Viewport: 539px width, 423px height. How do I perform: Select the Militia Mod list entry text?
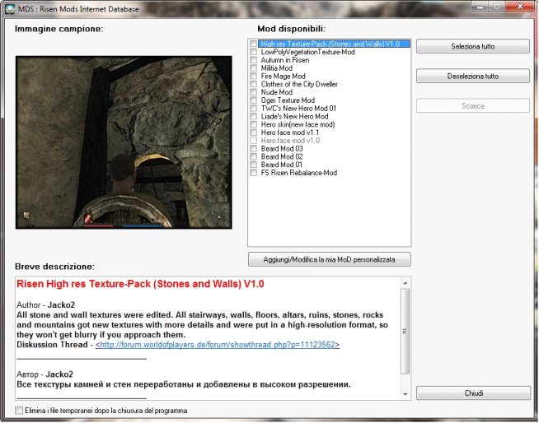coord(277,68)
